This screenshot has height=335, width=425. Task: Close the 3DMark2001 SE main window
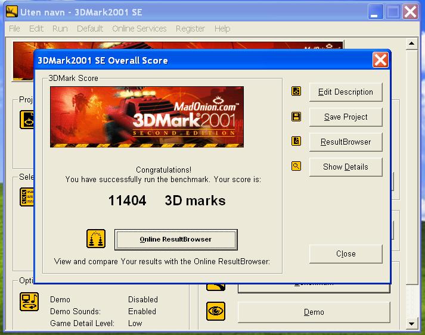click(x=410, y=12)
